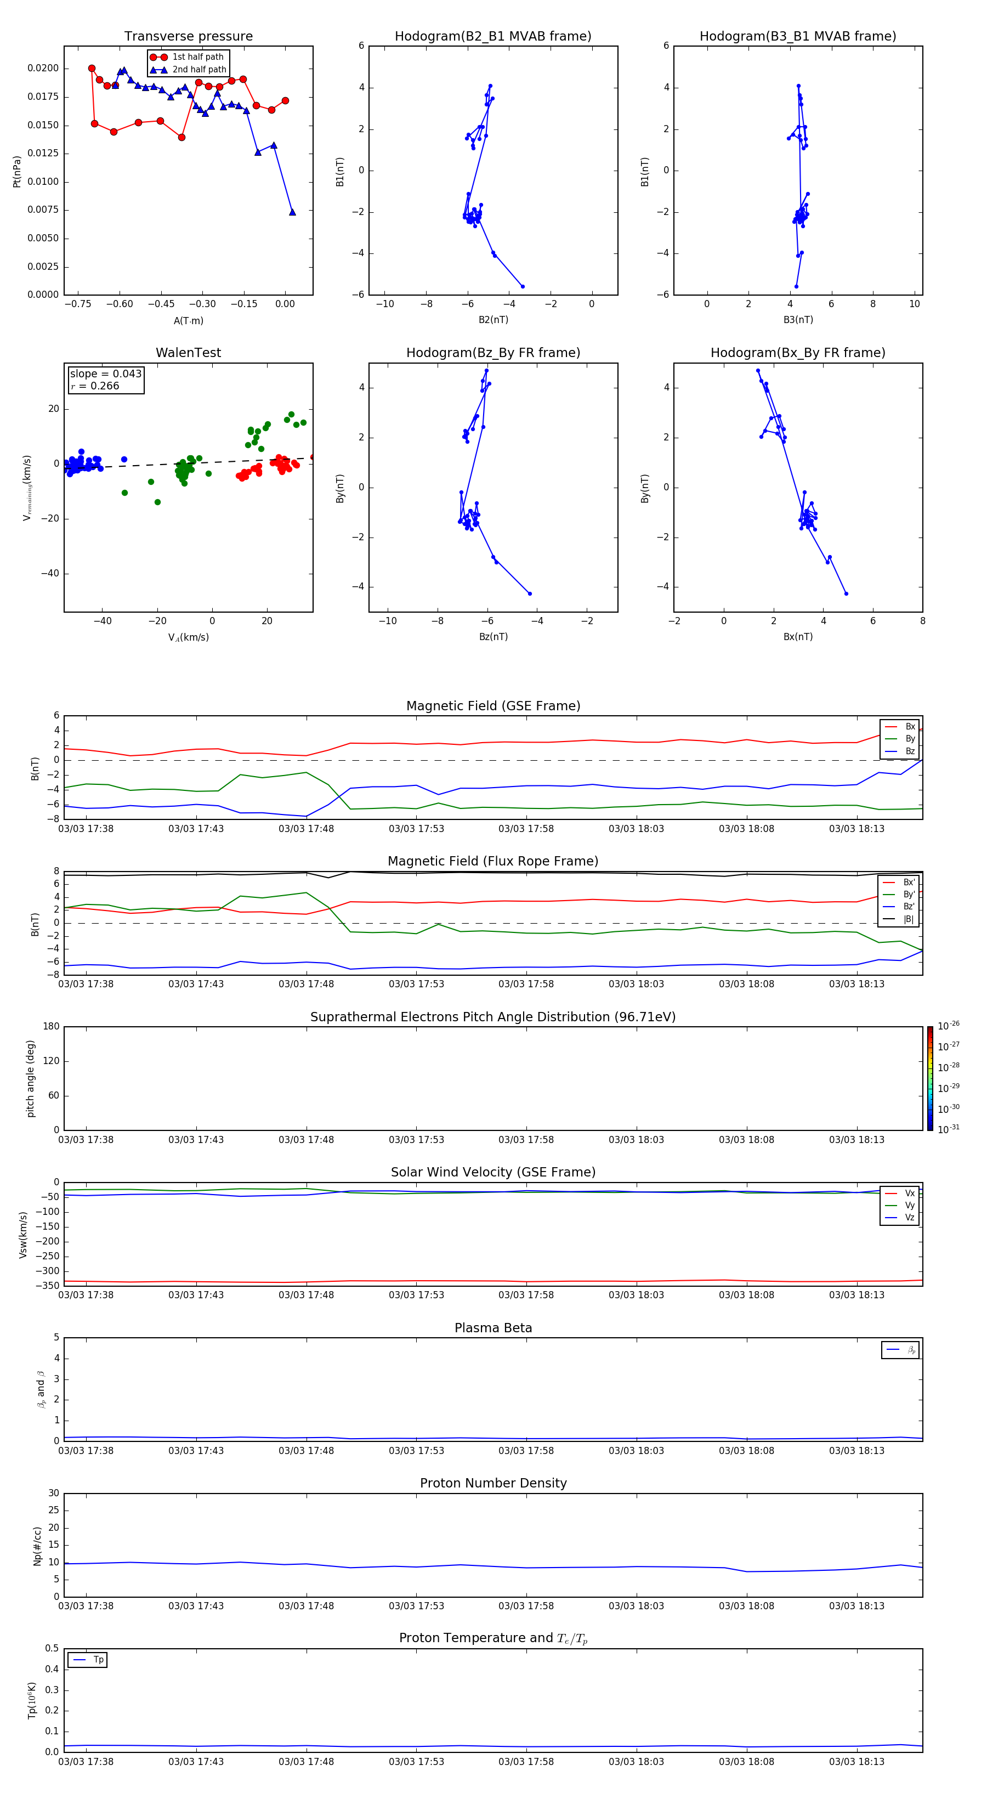Select the "By'" flux rope legend entry
The height and width of the screenshot is (1810, 987).
tap(899, 895)
